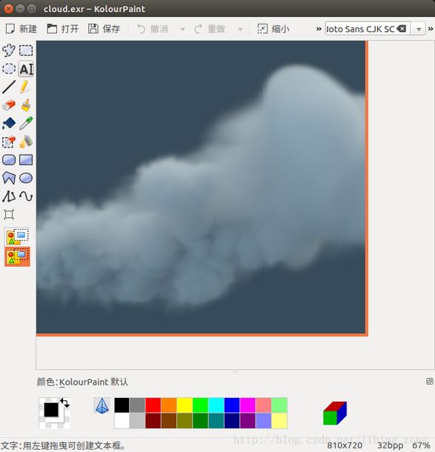
Task: Pick the navy palette swatch
Action: pyautogui.click(x=232, y=421)
